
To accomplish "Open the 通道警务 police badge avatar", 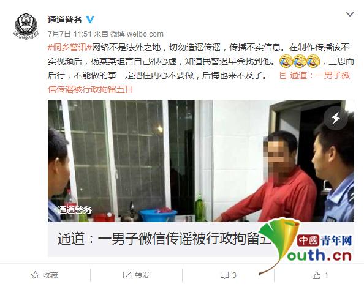I will click(26, 26).
